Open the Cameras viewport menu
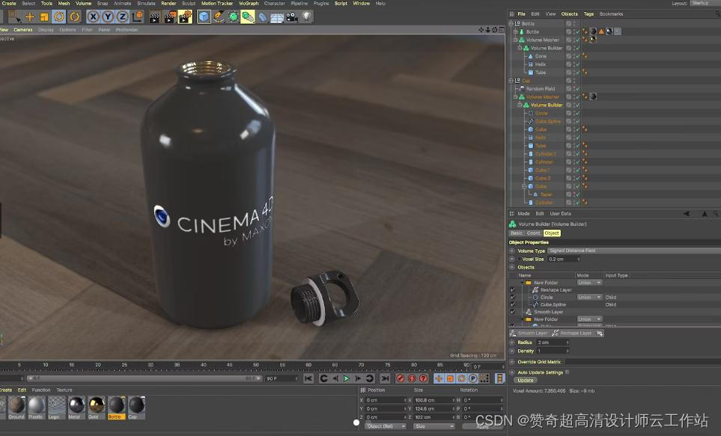 [x=23, y=29]
